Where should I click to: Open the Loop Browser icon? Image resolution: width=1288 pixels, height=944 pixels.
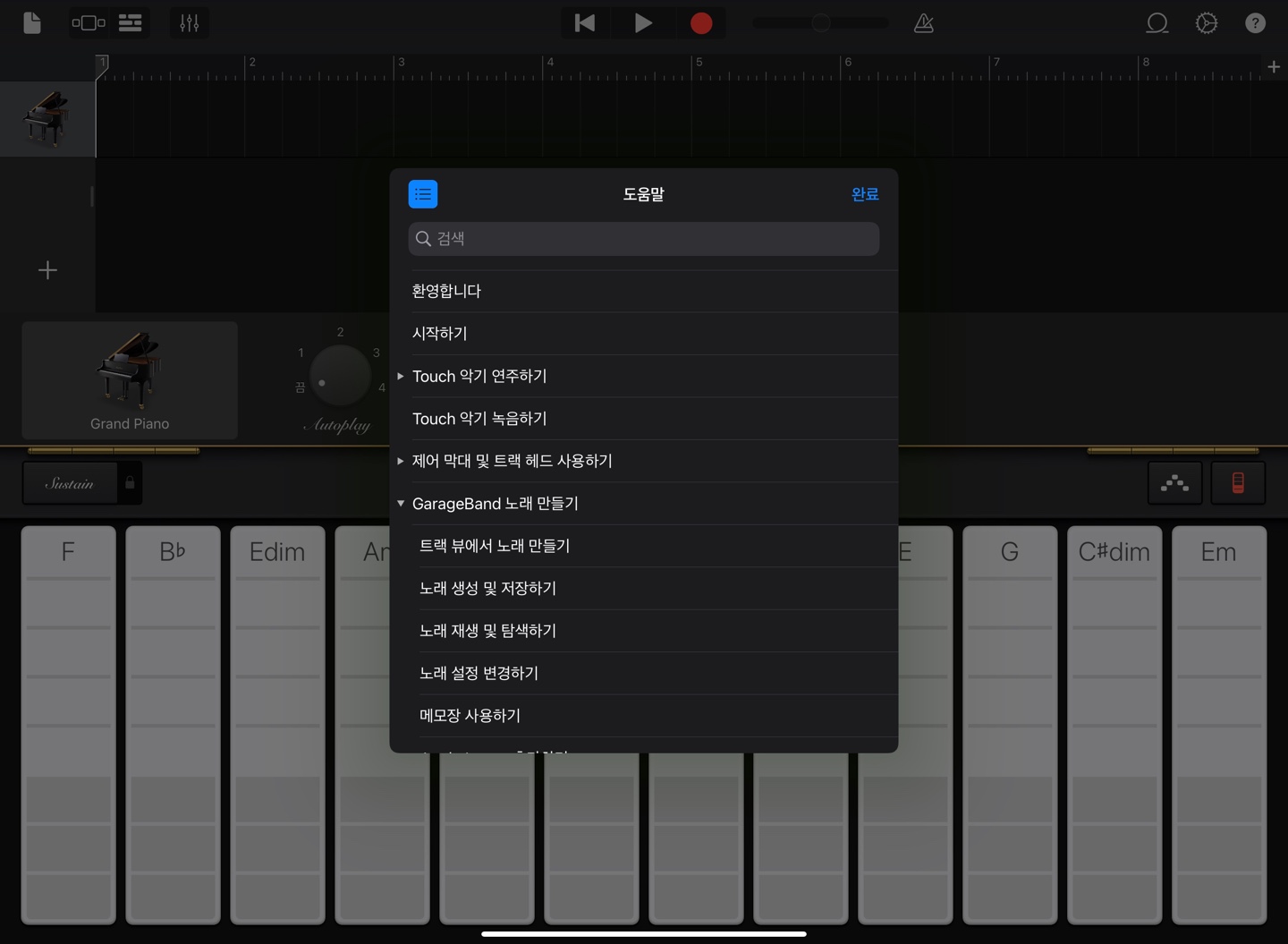coord(1157,22)
